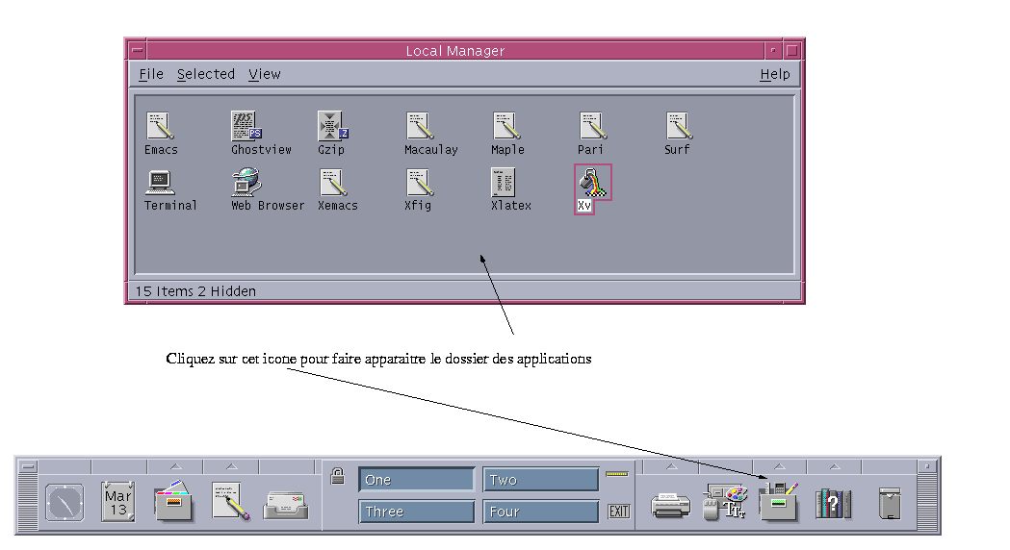Launch the Text Editor pencil-and-note icon
The image size is (1010, 550).
231,501
